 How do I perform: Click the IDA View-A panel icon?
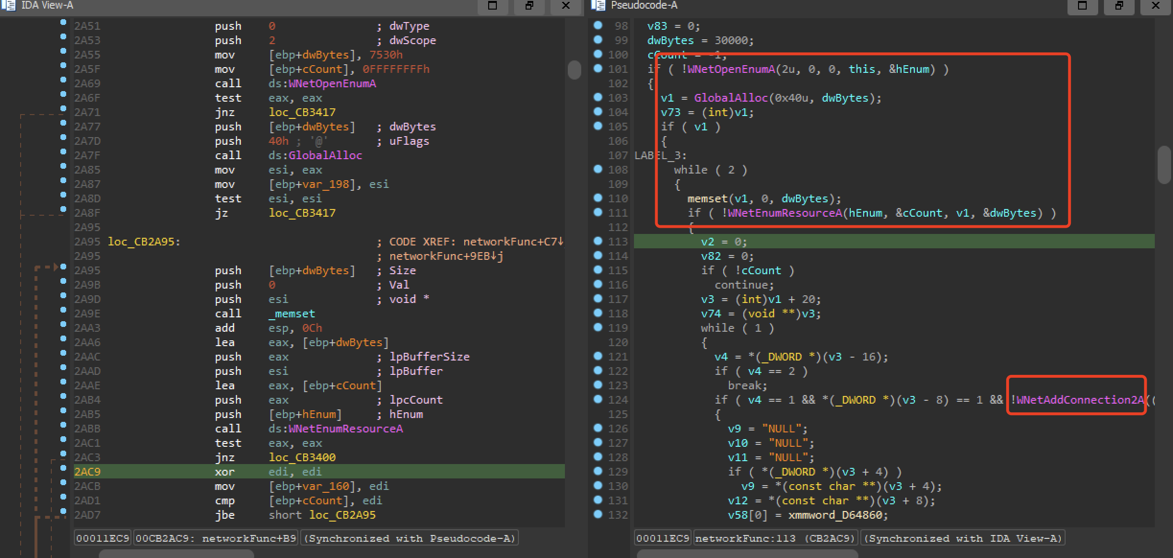point(8,5)
